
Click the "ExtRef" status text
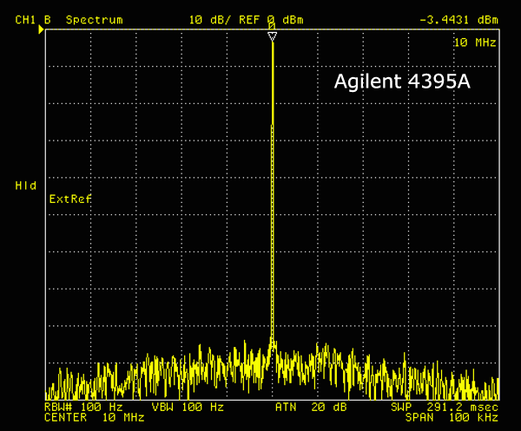coord(70,199)
